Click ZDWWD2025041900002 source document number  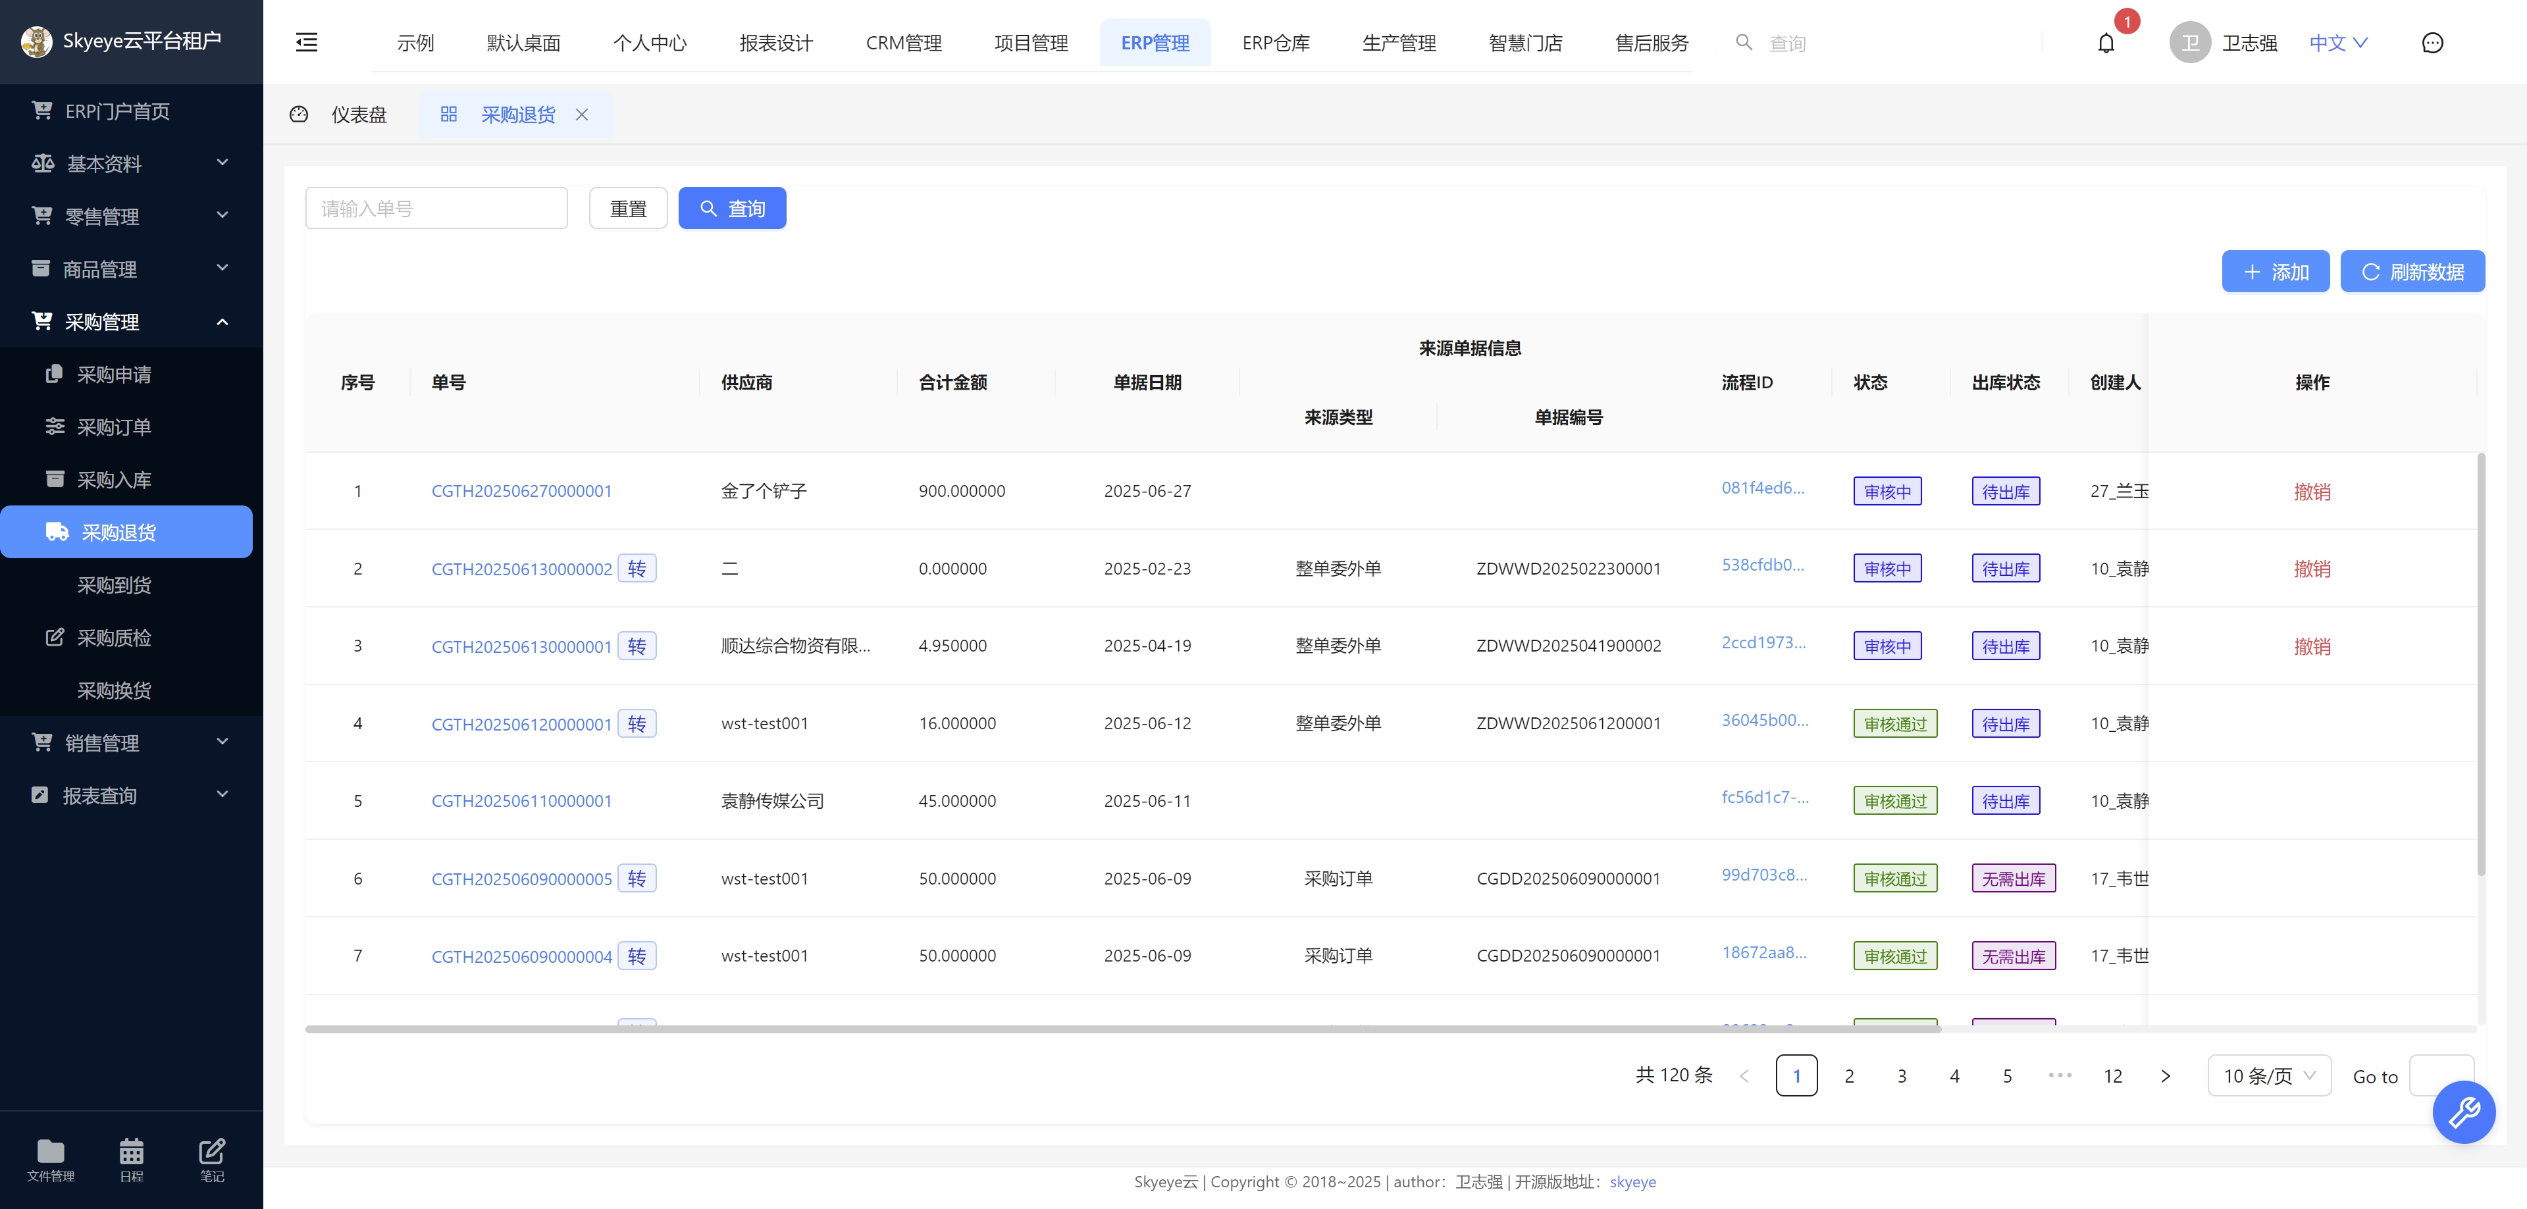click(x=1569, y=646)
